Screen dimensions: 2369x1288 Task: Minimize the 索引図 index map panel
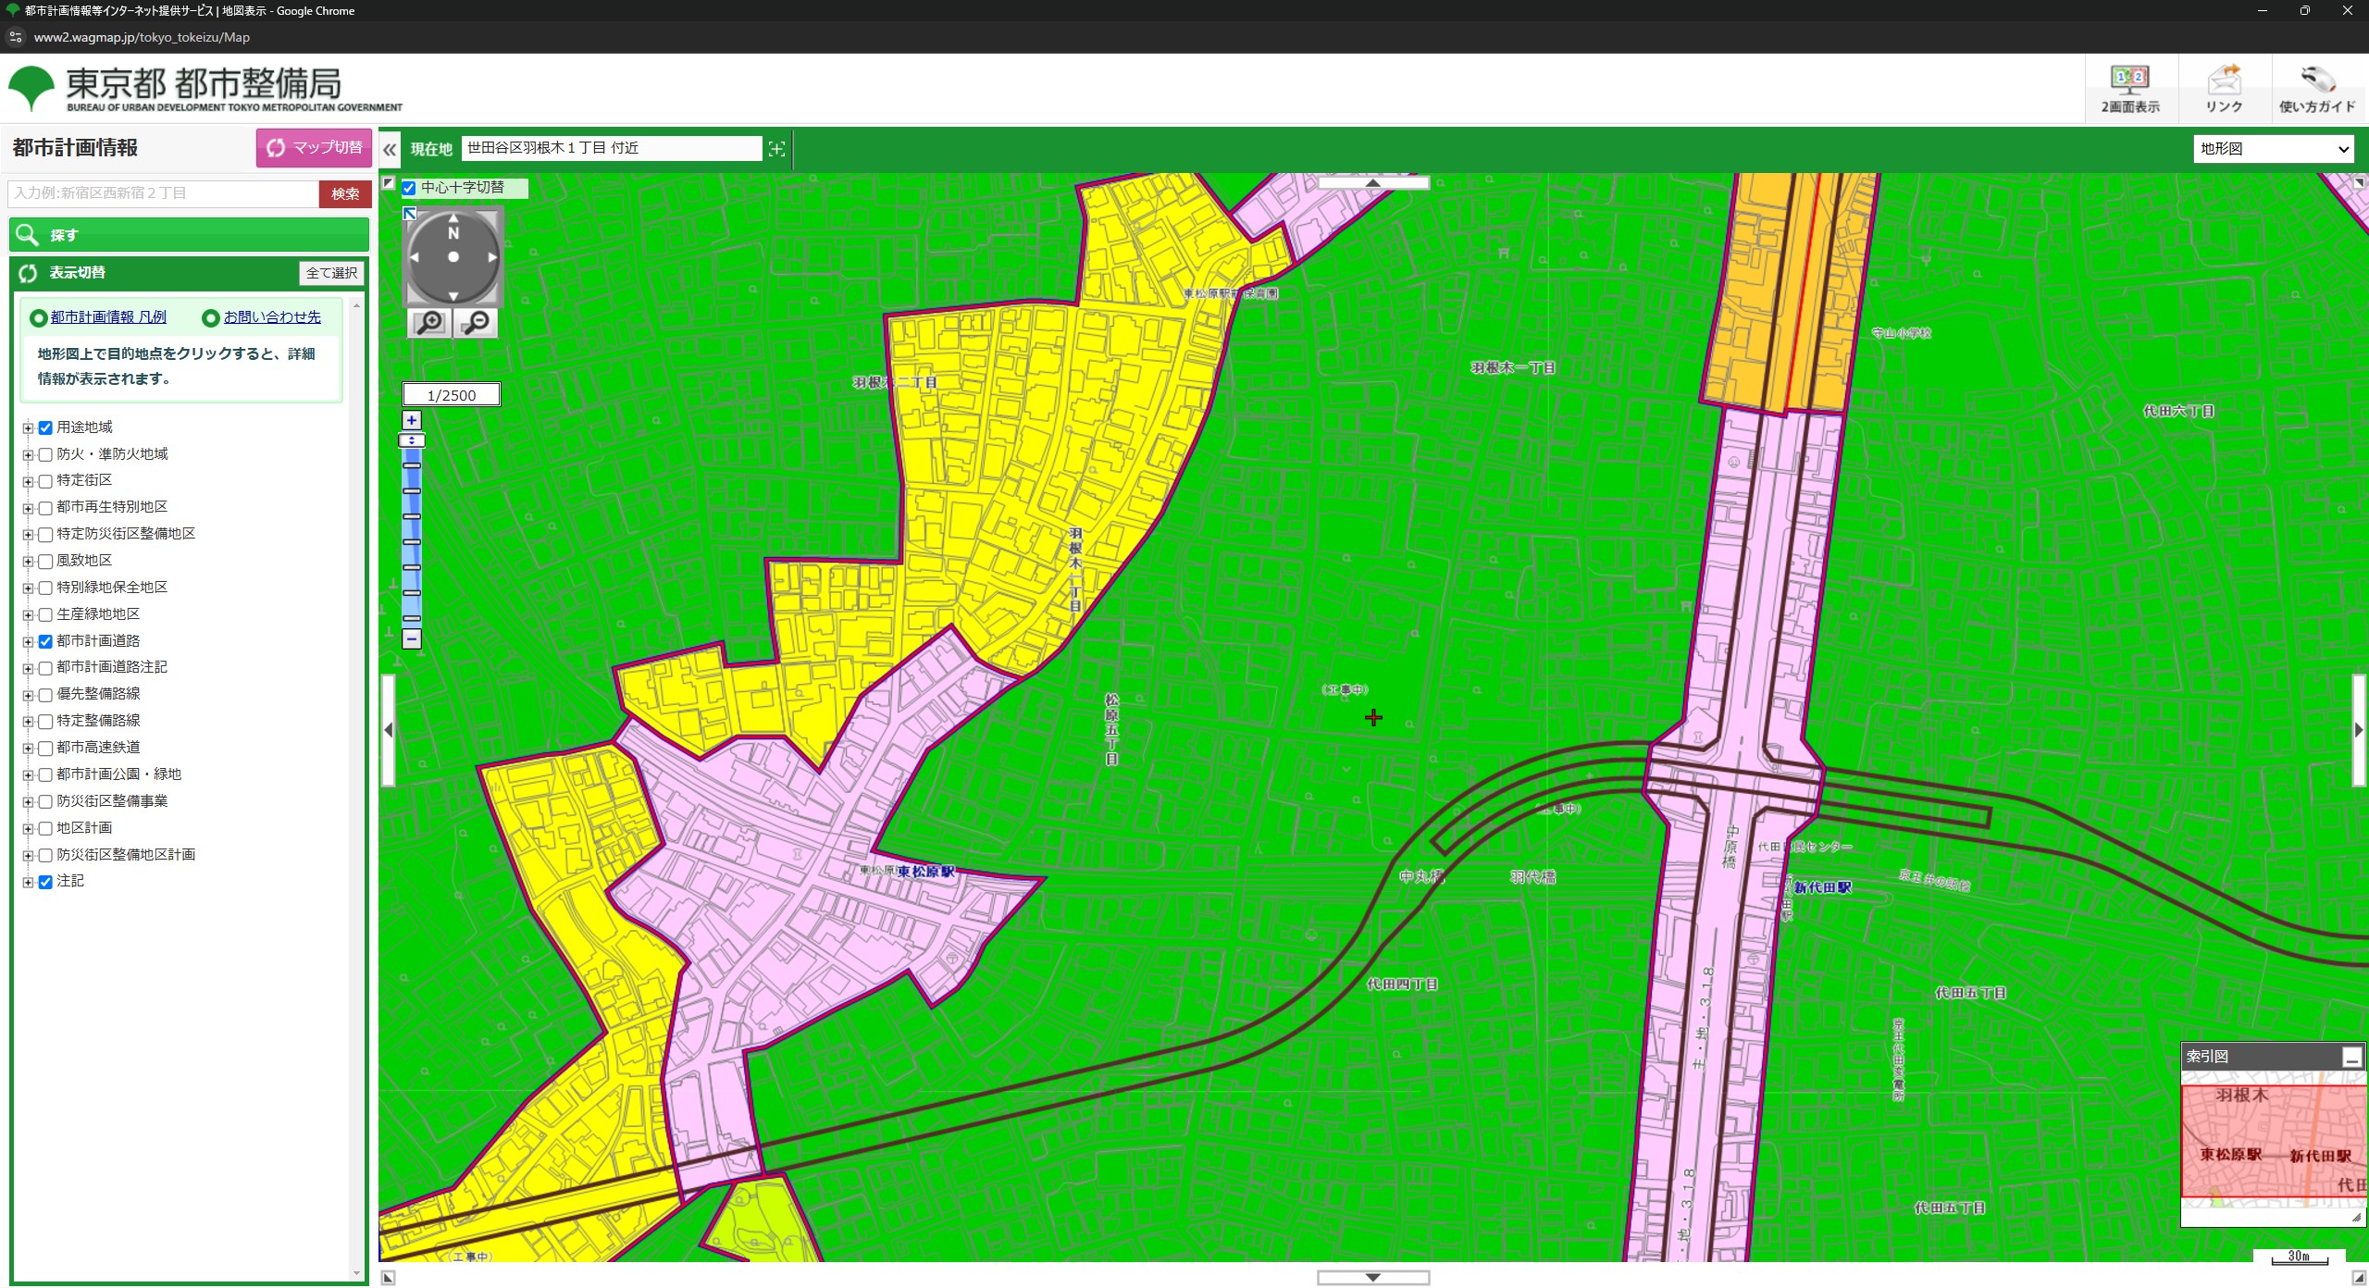point(2351,1057)
